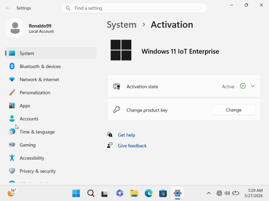Image resolution: width=269 pixels, height=201 pixels.
Task: Click the "Windows 11 IoT Enterprise" edition text
Action: pyautogui.click(x=180, y=51)
